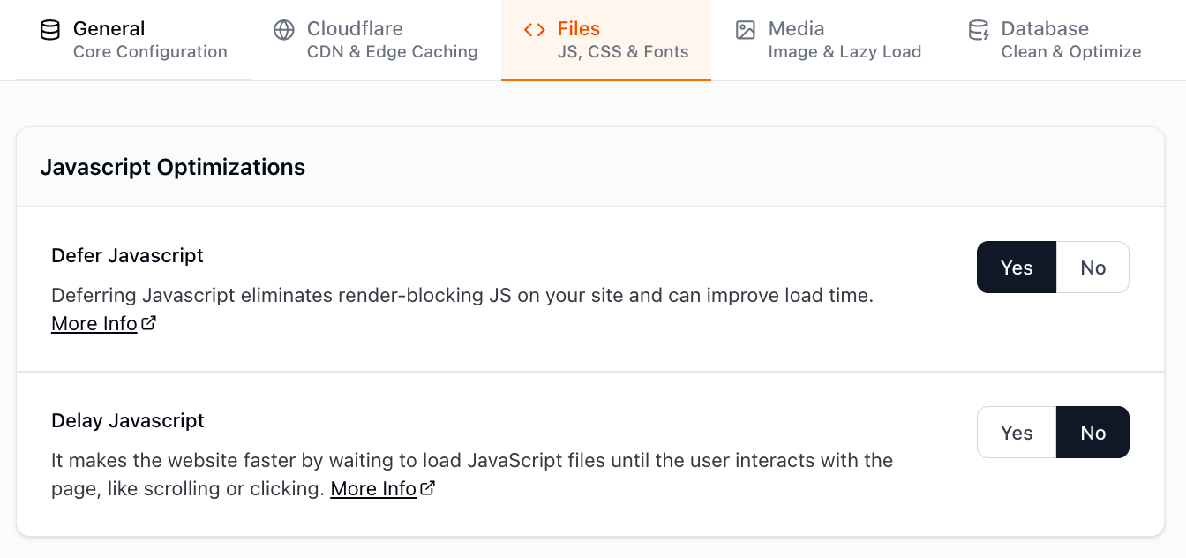Click the Javascript Optimizations section heading
Screen dimensions: 1186x558
173,167
